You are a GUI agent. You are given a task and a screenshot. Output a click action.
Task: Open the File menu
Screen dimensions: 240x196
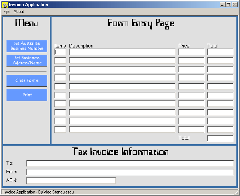pyautogui.click(x=6, y=12)
